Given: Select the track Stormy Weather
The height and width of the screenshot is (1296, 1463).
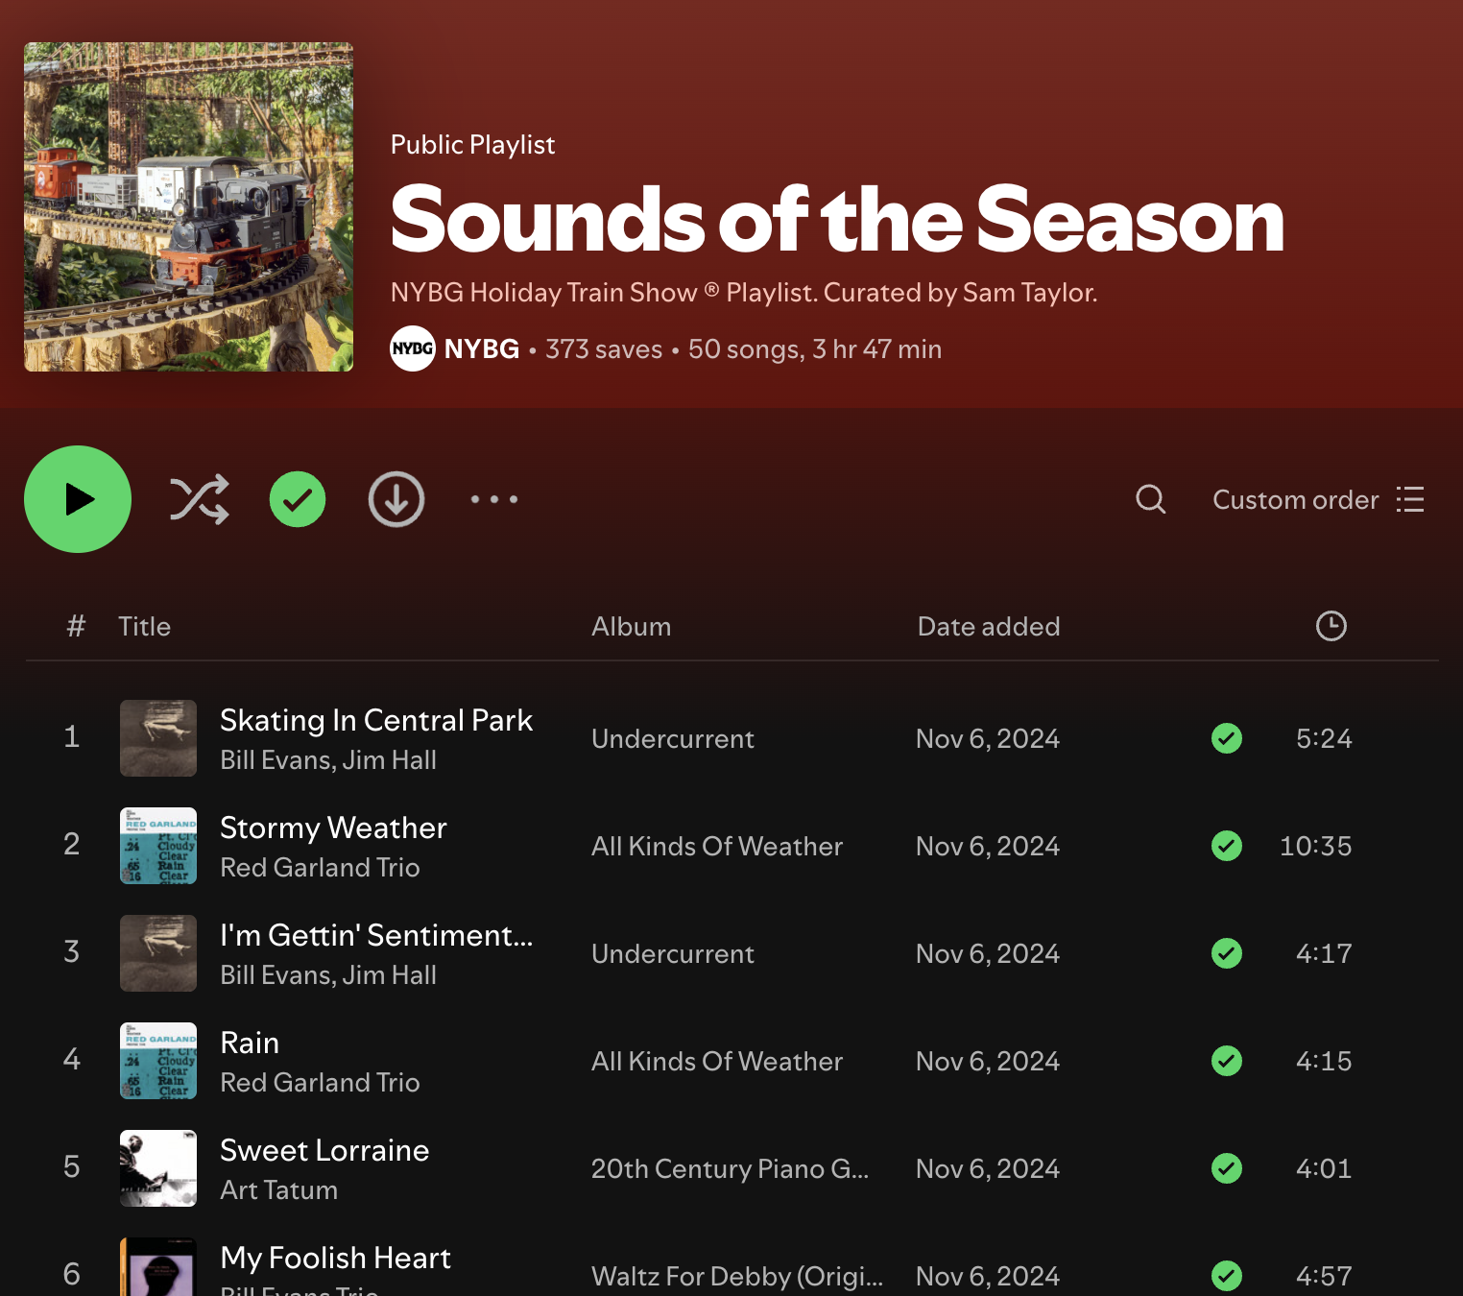Looking at the screenshot, I should pos(333,828).
